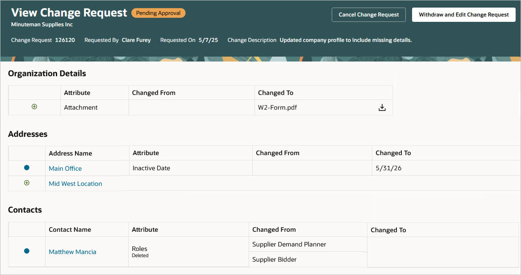This screenshot has width=521, height=275.
Task: Click Cancel Change Request
Action: click(x=368, y=15)
